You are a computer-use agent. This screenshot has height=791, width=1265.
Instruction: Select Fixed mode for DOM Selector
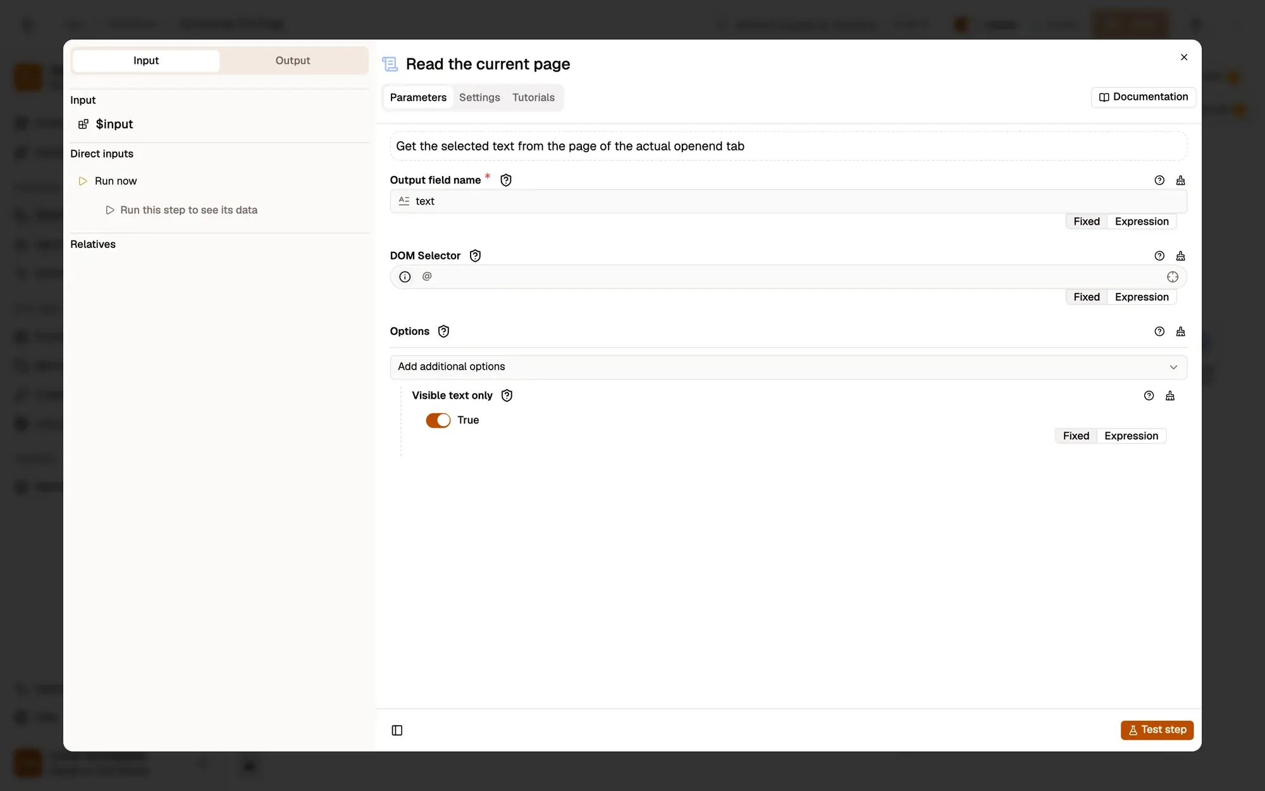point(1086,297)
